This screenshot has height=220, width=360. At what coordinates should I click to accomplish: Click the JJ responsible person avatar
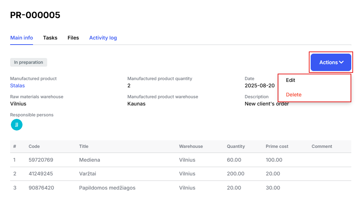coord(17,125)
